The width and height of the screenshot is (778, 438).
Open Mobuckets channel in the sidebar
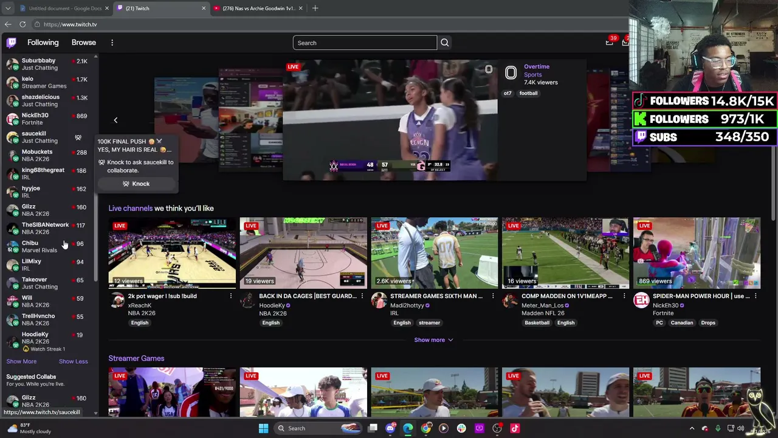tap(47, 155)
